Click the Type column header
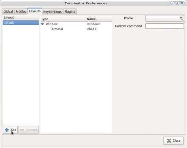 click(x=63, y=19)
